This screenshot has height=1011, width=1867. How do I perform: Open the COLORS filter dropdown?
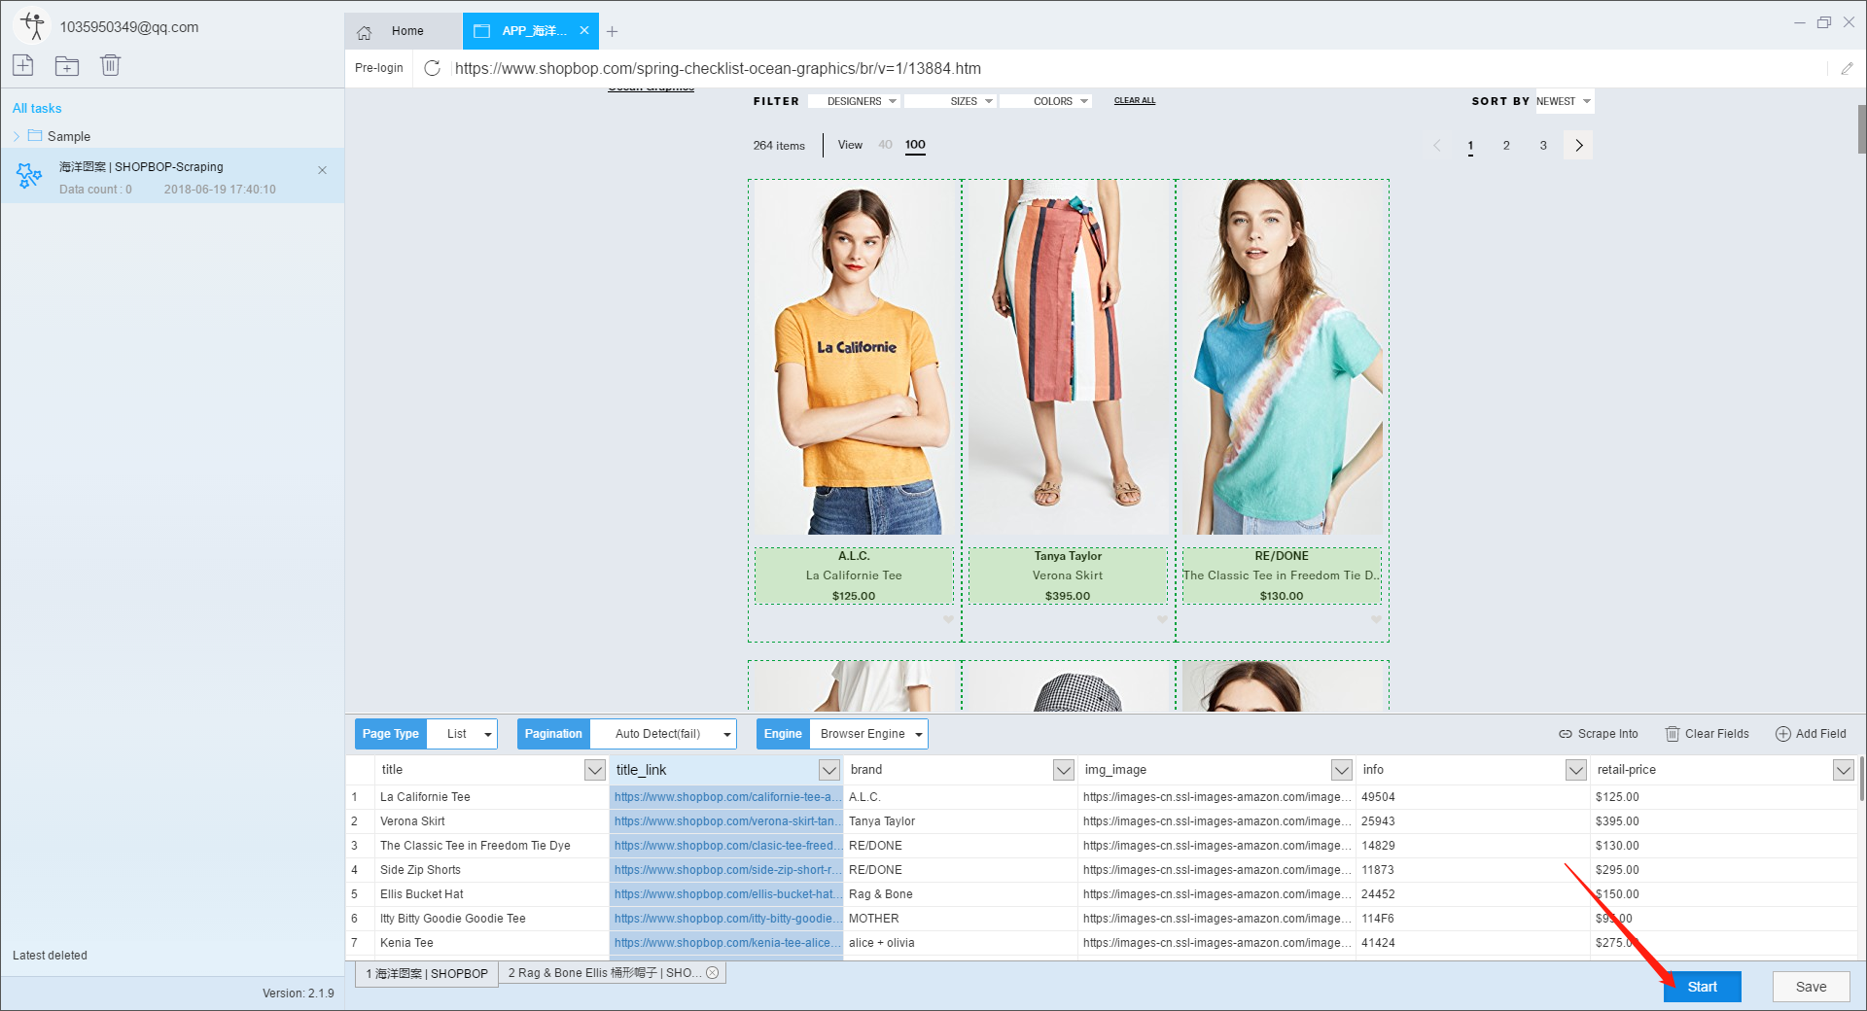click(1046, 101)
